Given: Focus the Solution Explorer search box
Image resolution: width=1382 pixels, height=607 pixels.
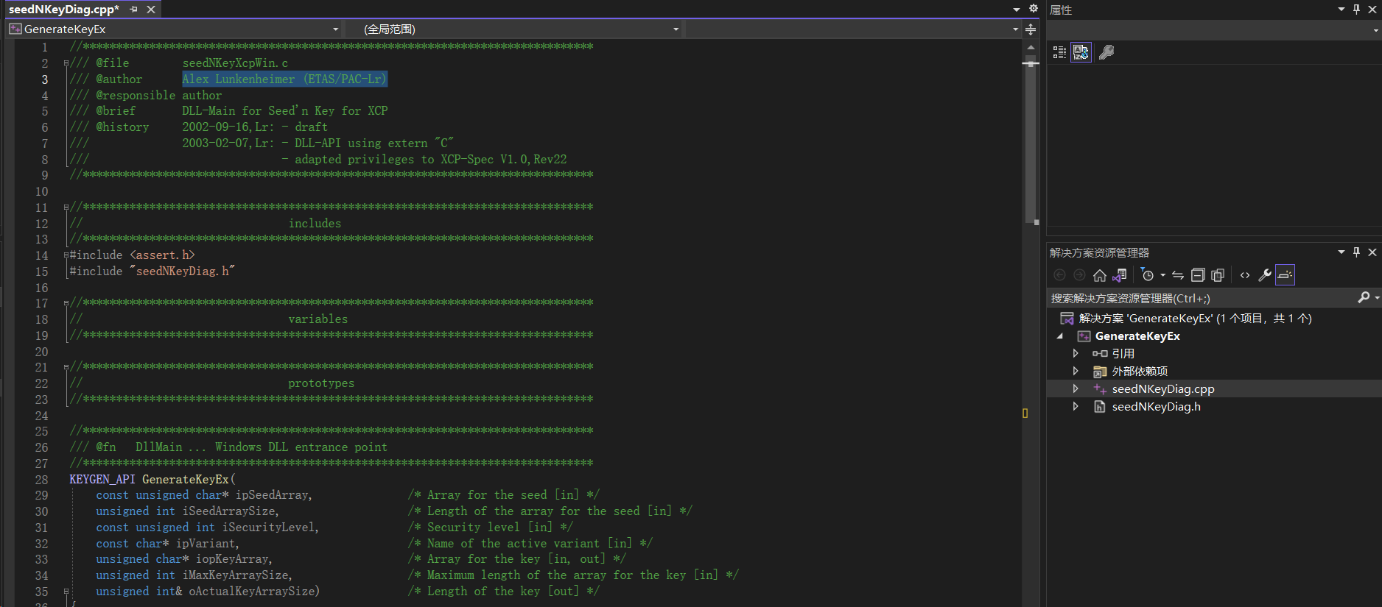Looking at the screenshot, I should point(1201,298).
